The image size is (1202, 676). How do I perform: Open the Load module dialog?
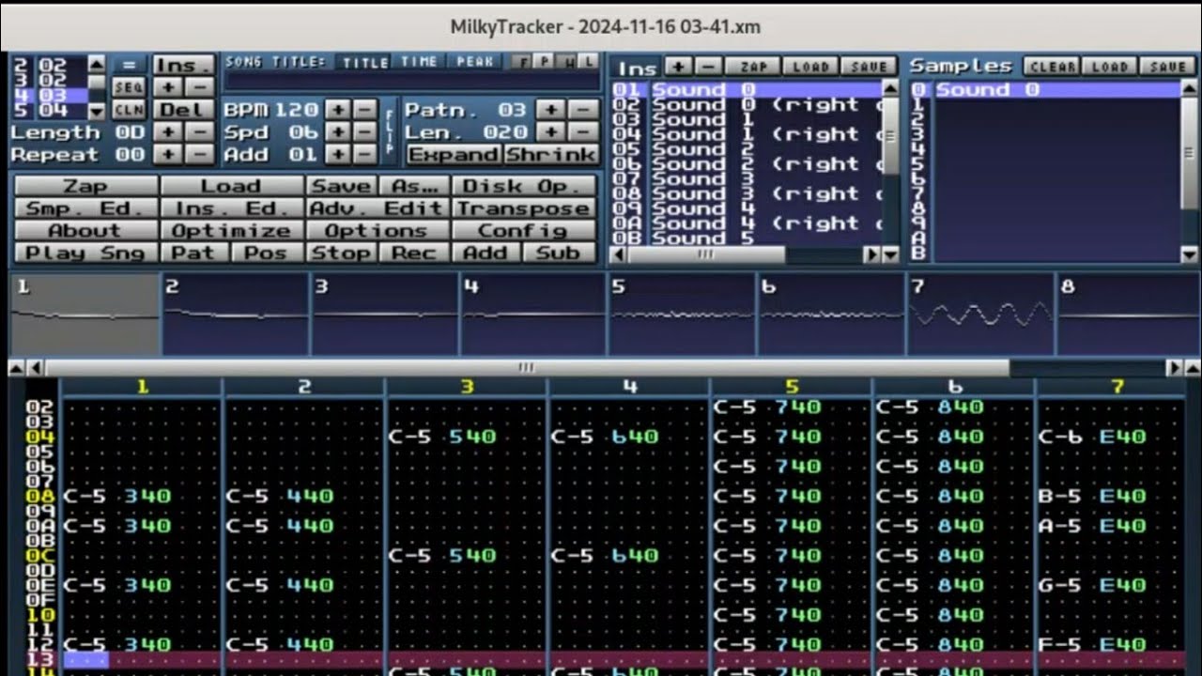(x=231, y=186)
